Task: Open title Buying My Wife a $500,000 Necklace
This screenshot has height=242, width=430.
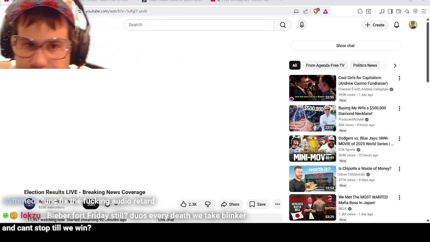Action: [362, 111]
